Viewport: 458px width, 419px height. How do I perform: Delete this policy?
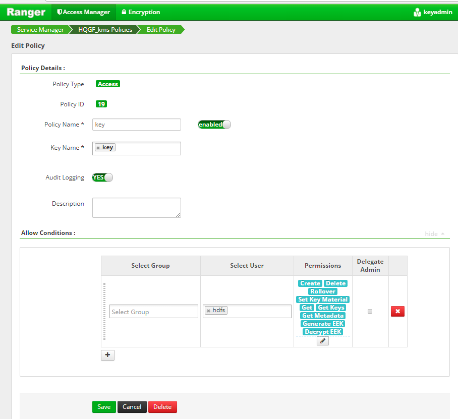(162, 407)
